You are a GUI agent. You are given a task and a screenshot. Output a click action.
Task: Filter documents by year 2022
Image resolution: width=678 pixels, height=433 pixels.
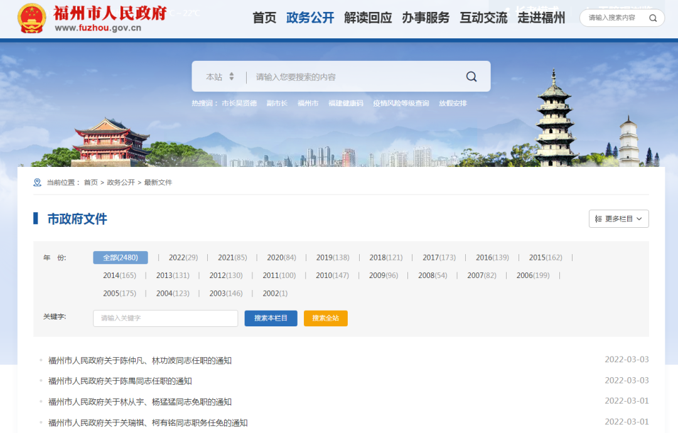pos(183,258)
